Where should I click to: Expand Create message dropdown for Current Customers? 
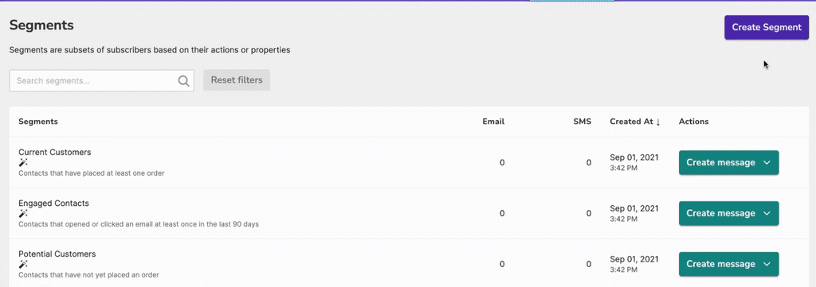pyautogui.click(x=767, y=162)
